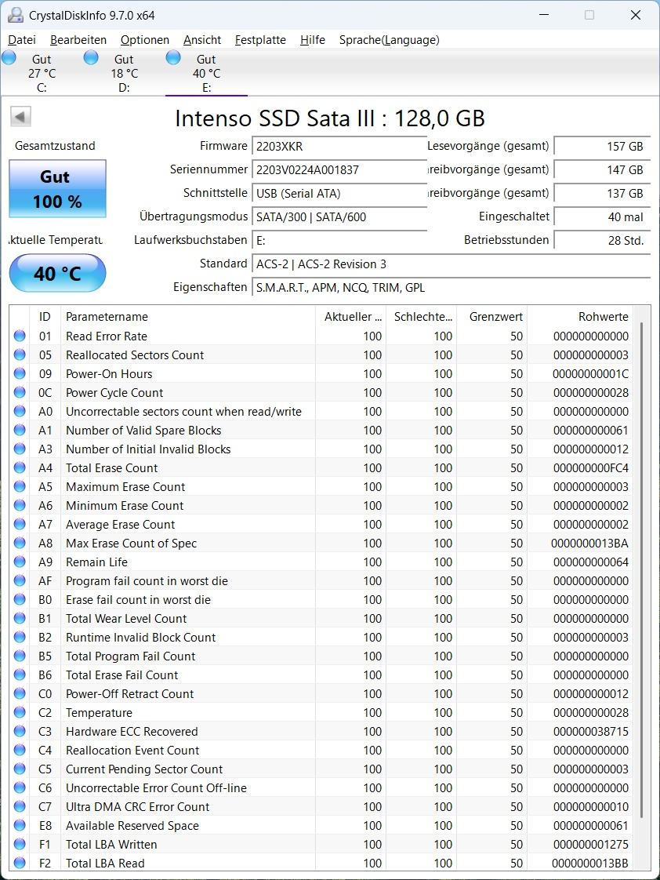Click status orb of Maximum Erase Count row
This screenshot has height=880, width=660.
pos(20,486)
